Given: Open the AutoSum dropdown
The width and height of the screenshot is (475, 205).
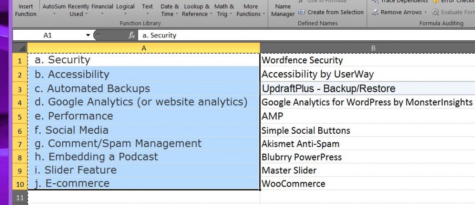Looking at the screenshot, I should pos(54,10).
